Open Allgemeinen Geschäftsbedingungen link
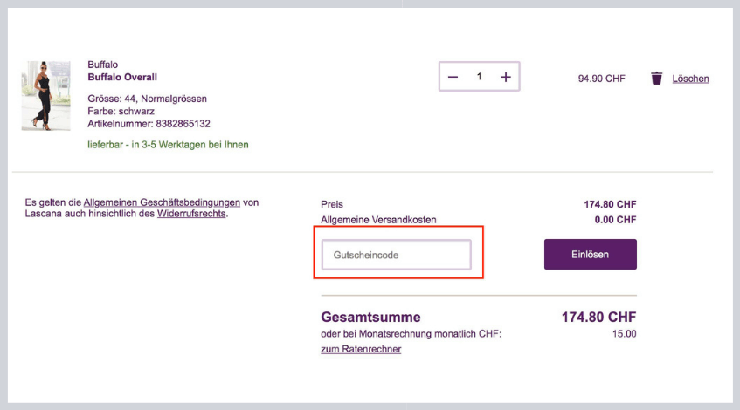The height and width of the screenshot is (410, 740). [x=162, y=202]
